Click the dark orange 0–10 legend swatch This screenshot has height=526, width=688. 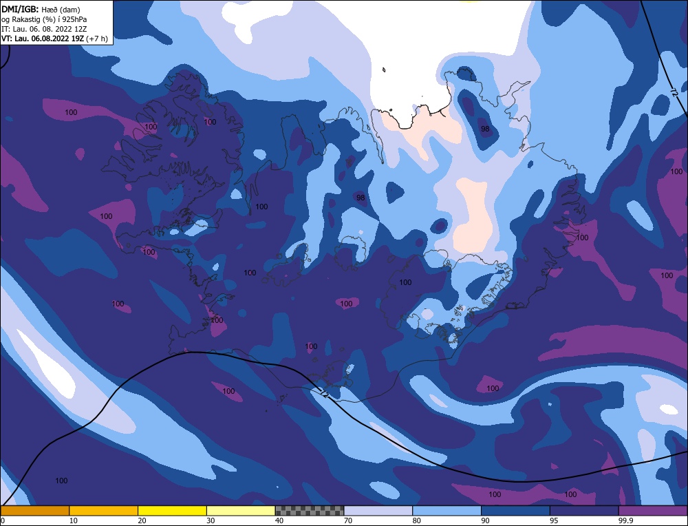pyautogui.click(x=34, y=511)
